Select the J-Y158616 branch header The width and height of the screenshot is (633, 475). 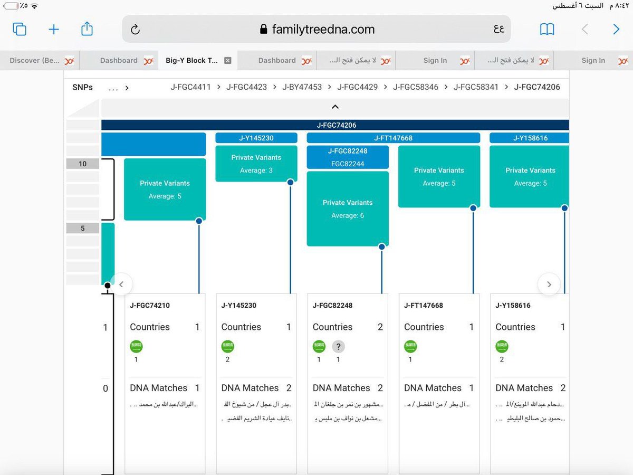coord(530,138)
